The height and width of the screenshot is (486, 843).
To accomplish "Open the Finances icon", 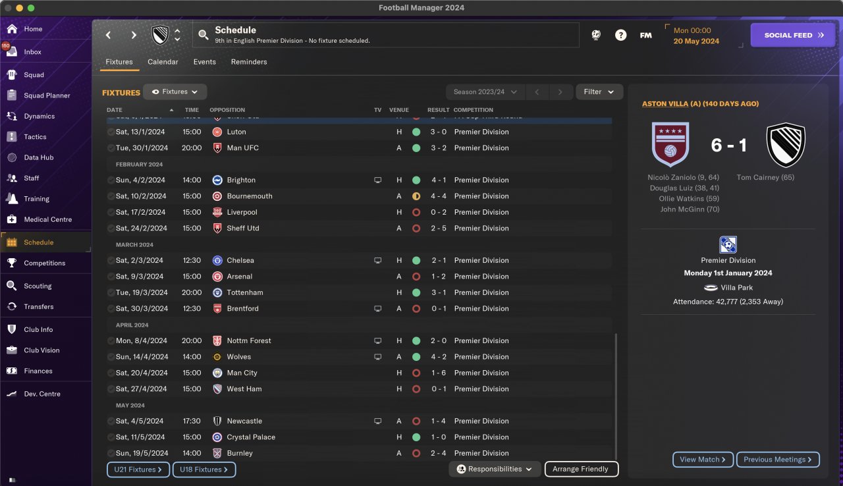I will [12, 371].
